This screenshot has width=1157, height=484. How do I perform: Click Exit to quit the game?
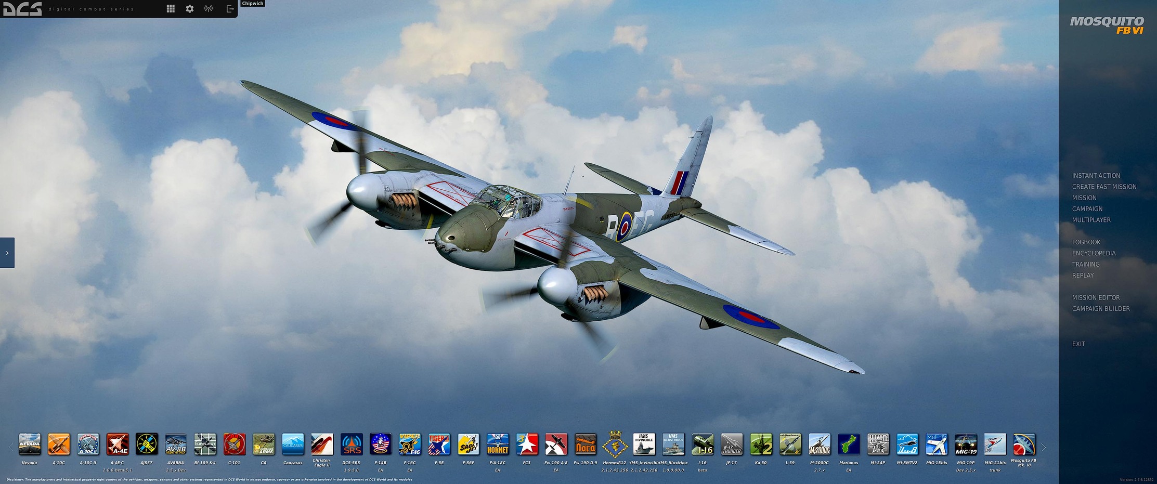click(1078, 344)
